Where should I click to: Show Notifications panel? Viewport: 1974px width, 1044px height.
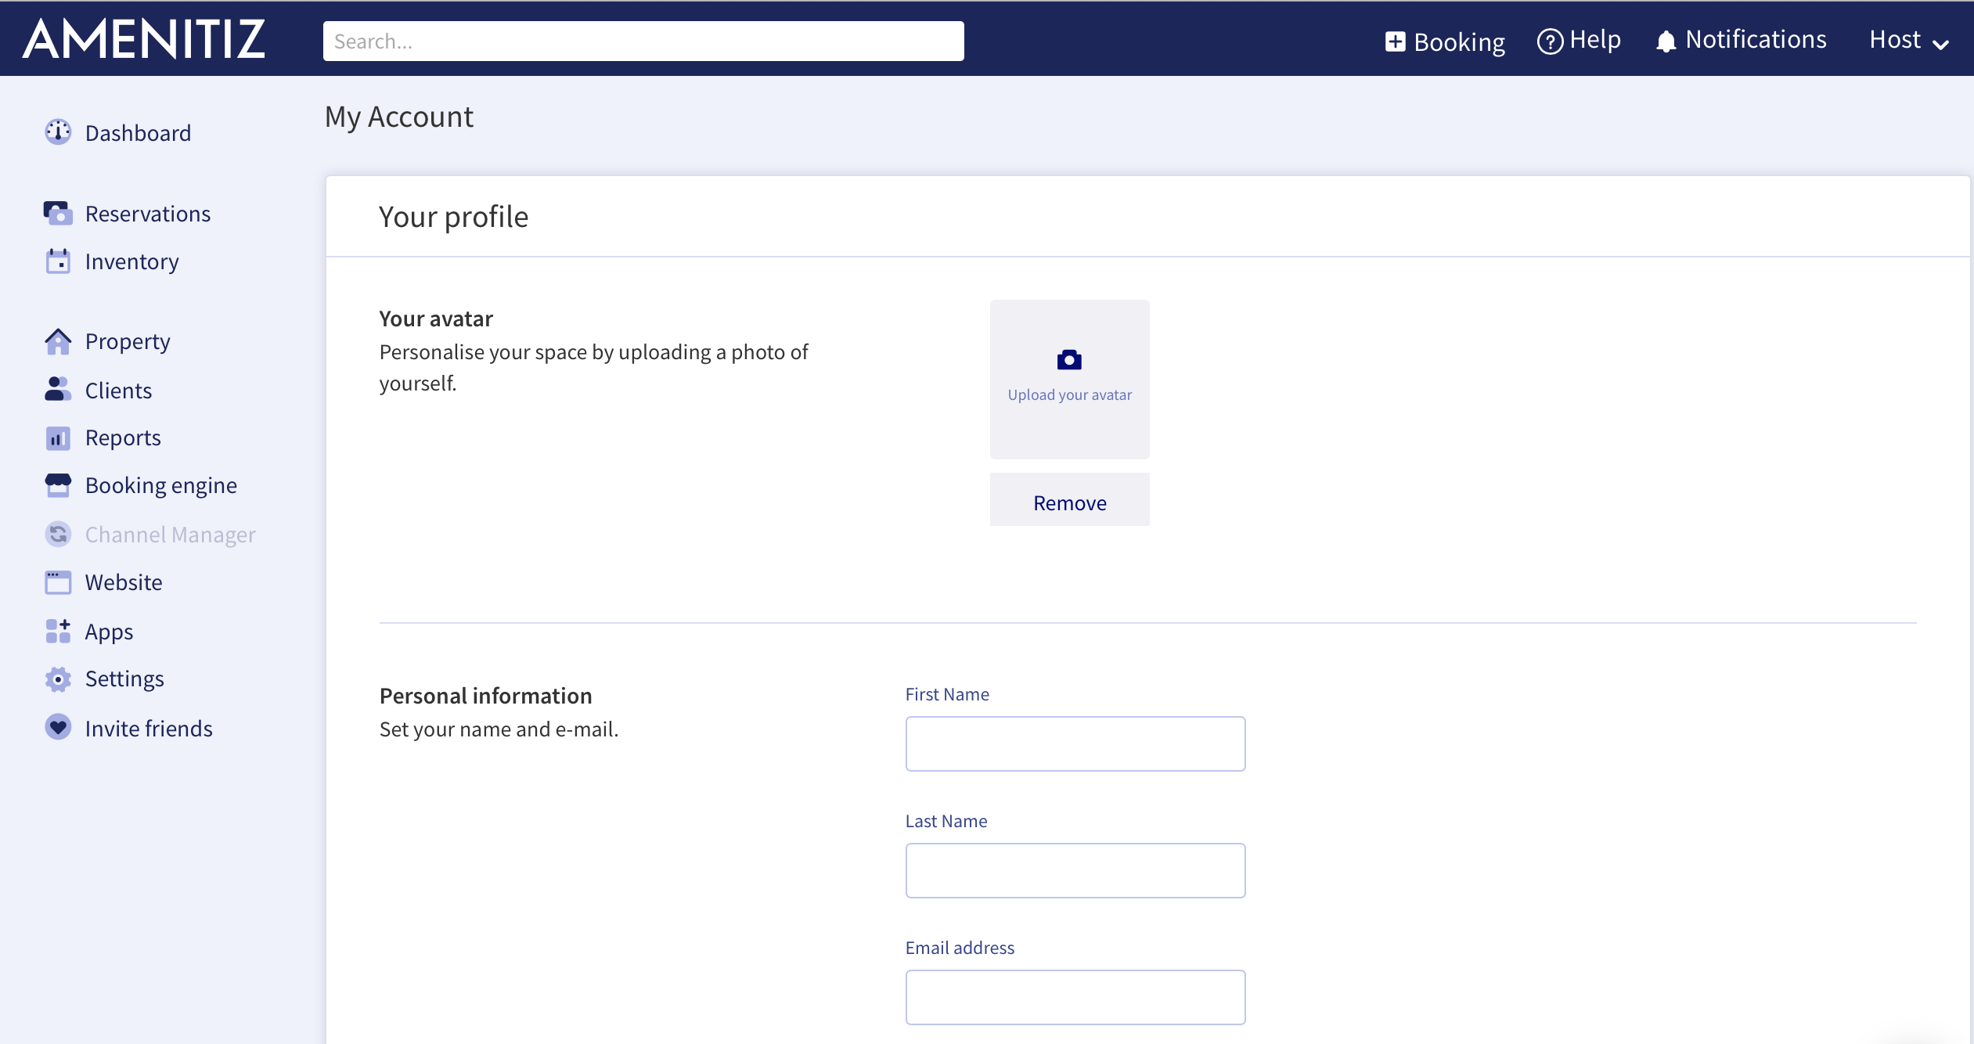tap(1741, 40)
